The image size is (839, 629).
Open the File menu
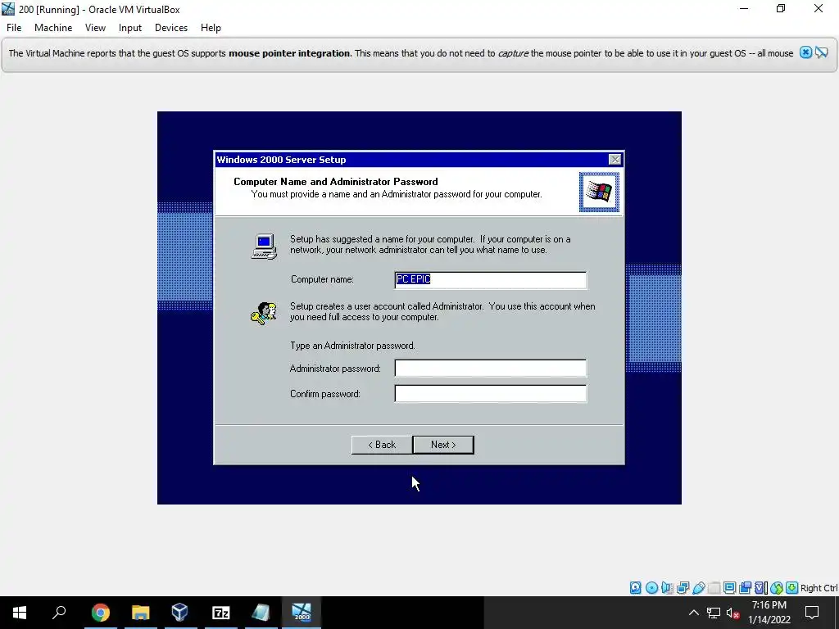pos(14,28)
